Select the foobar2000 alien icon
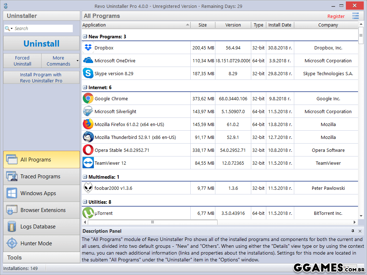 [x=88, y=188]
